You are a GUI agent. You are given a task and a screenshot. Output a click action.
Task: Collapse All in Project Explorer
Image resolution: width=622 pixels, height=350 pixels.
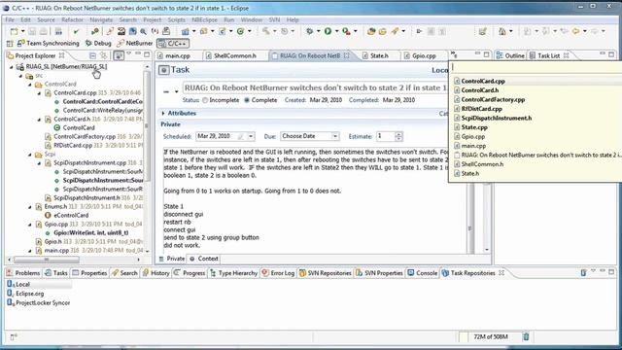point(92,55)
